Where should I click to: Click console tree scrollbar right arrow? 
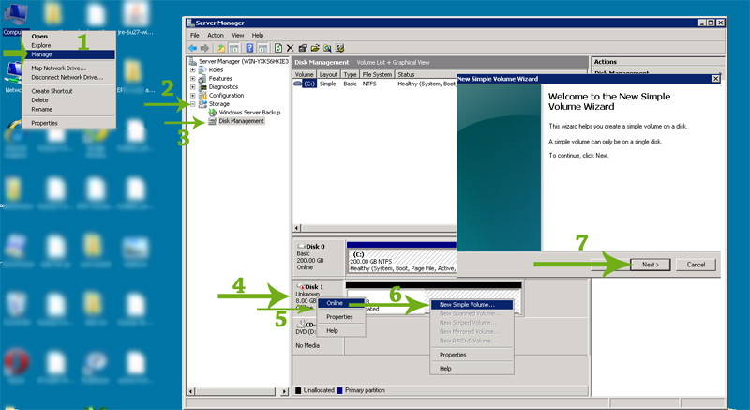(x=285, y=392)
